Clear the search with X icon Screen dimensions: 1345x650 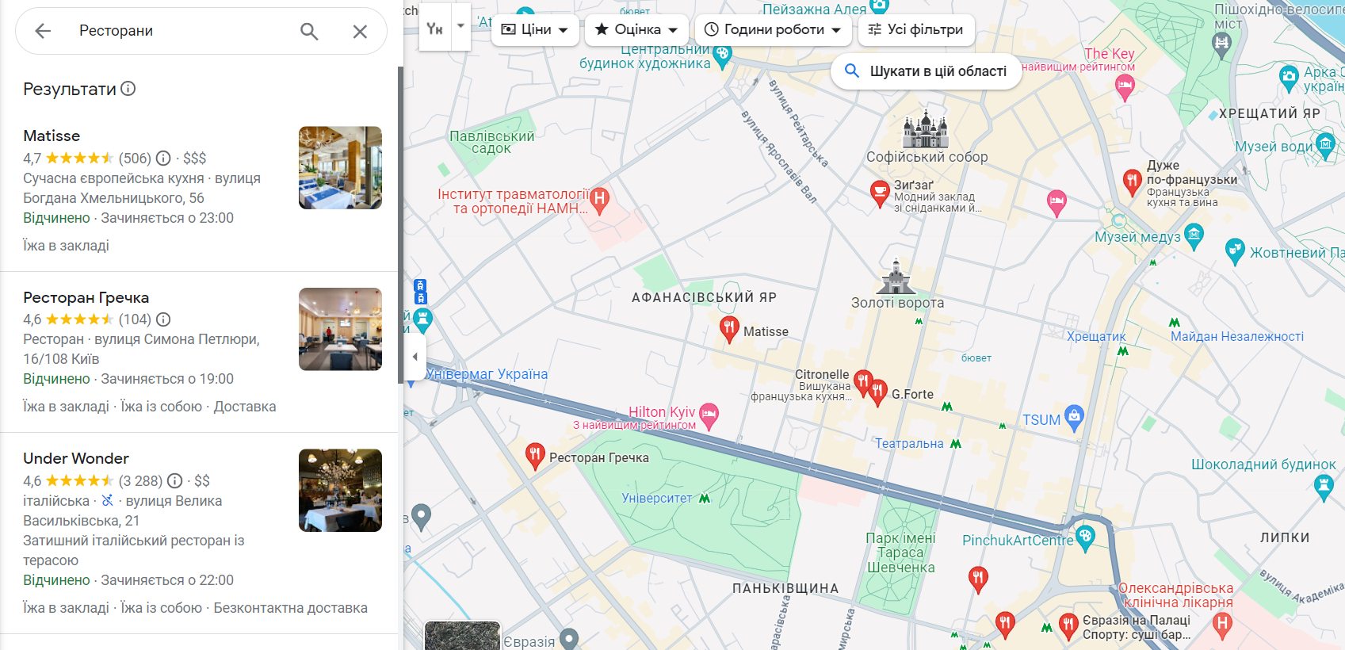point(360,31)
